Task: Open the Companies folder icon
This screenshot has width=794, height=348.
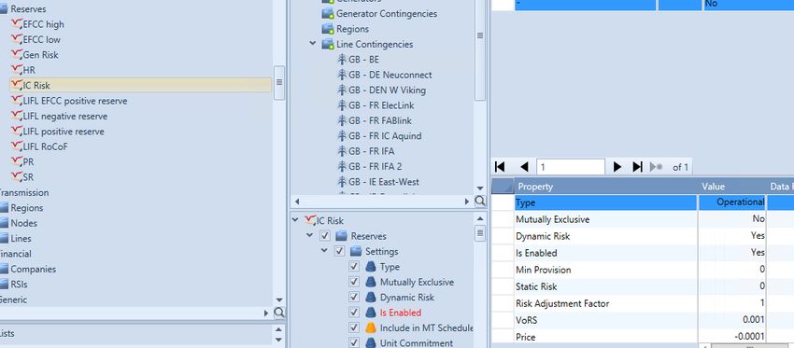Action: pos(4,269)
